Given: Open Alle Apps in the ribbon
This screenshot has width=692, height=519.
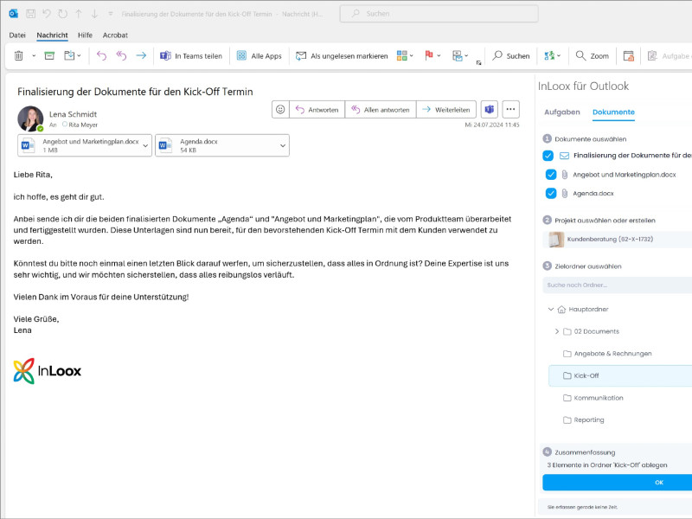Looking at the screenshot, I should 259,56.
